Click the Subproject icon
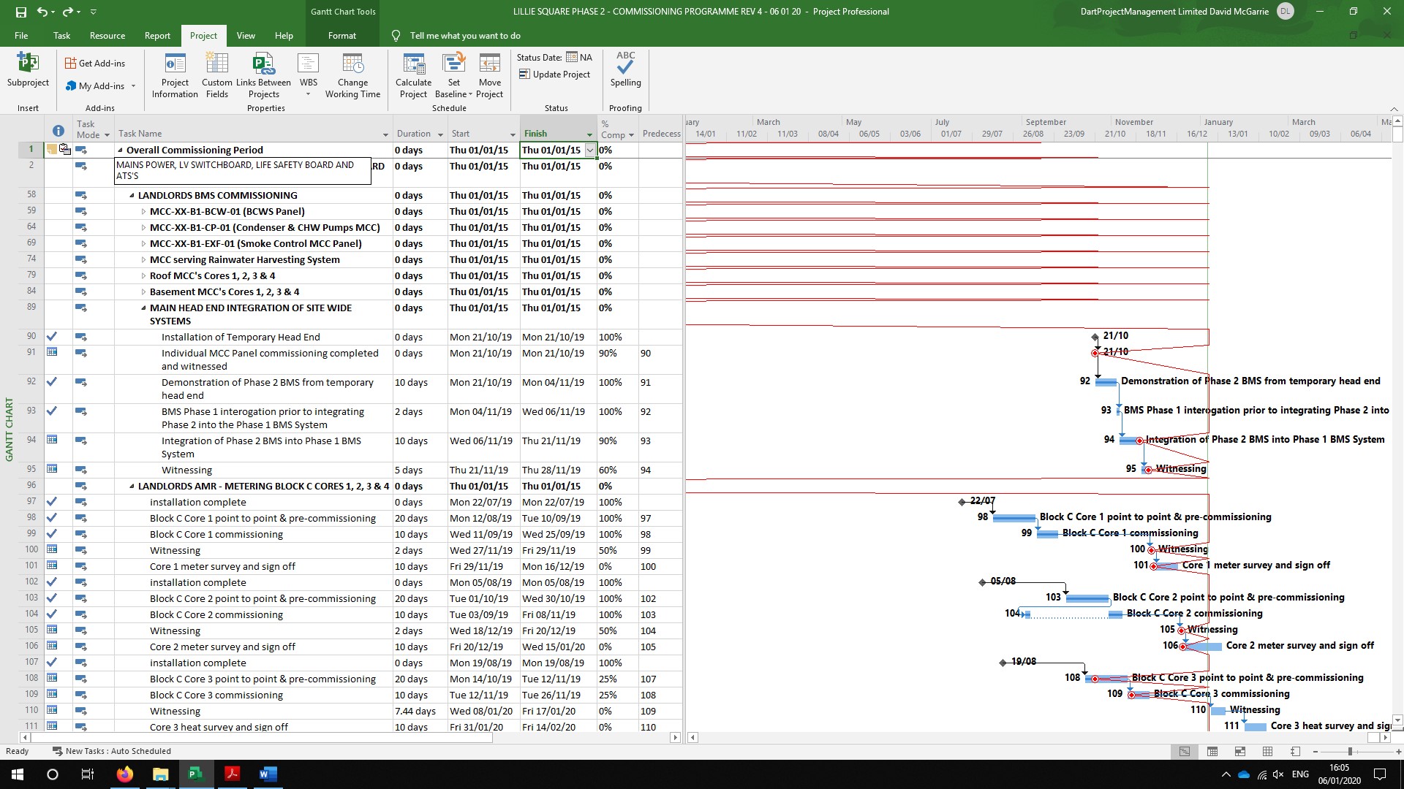 [x=28, y=64]
